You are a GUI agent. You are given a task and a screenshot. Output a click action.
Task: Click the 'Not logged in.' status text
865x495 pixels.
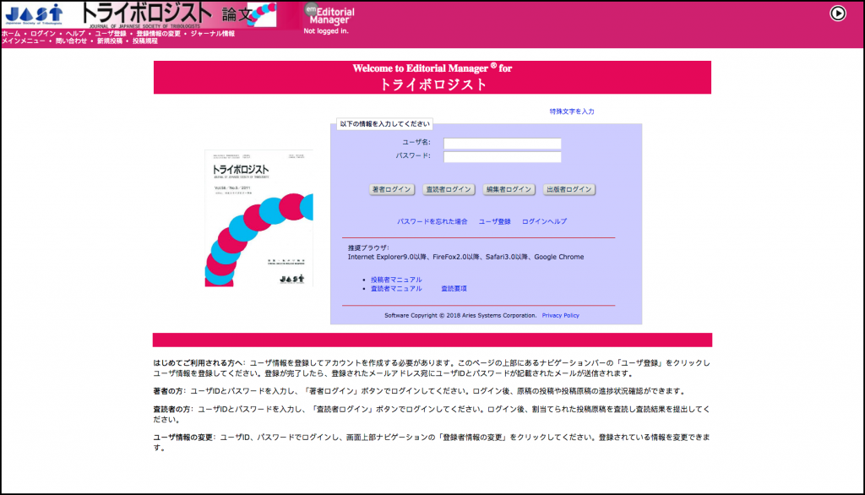click(x=326, y=31)
